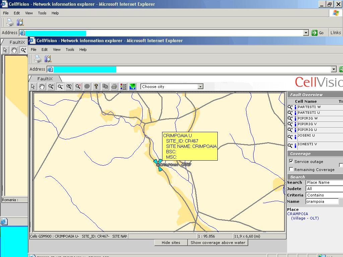Open the Search Place Name dropdown
This screenshot has width=343, height=257.
(x=324, y=182)
